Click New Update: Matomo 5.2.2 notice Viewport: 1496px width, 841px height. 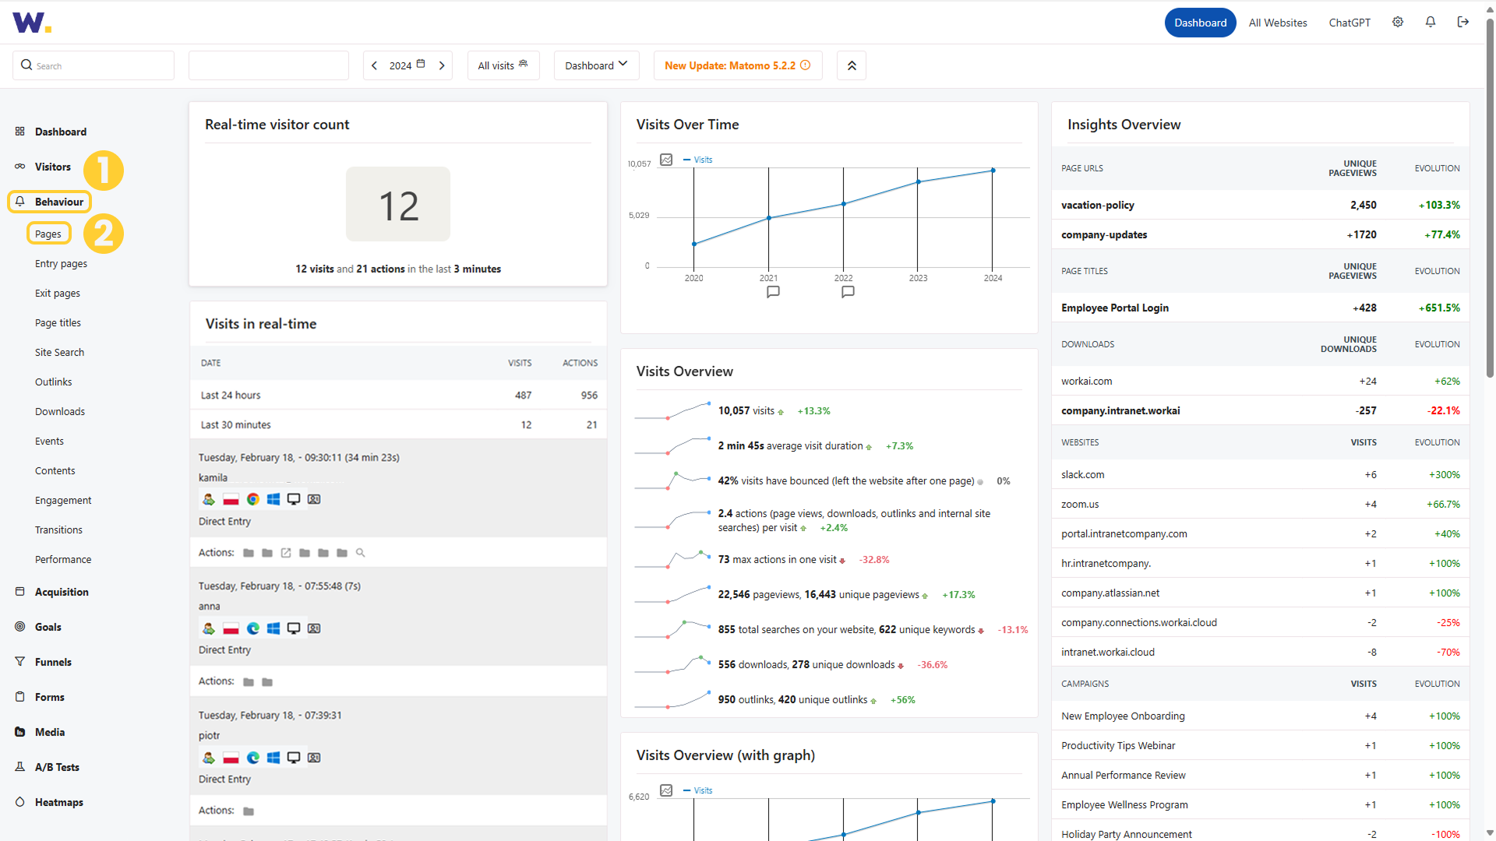(x=738, y=65)
